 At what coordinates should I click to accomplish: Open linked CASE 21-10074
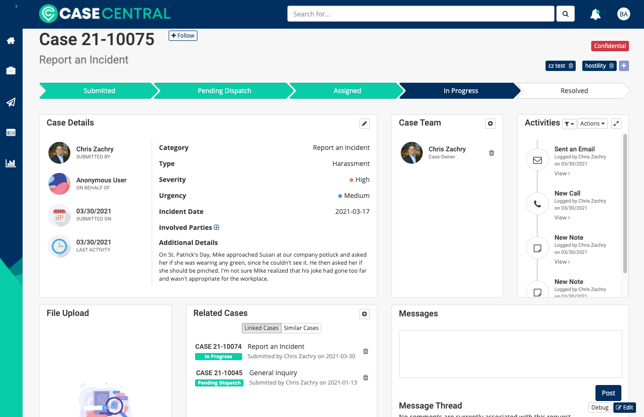(218, 346)
